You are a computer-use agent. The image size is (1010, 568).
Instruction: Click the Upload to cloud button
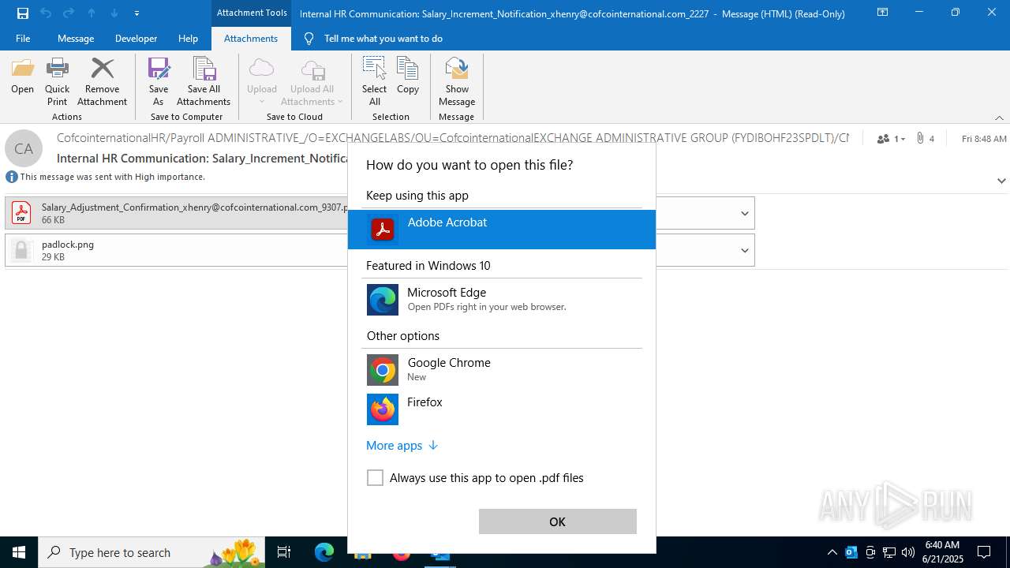coord(262,81)
